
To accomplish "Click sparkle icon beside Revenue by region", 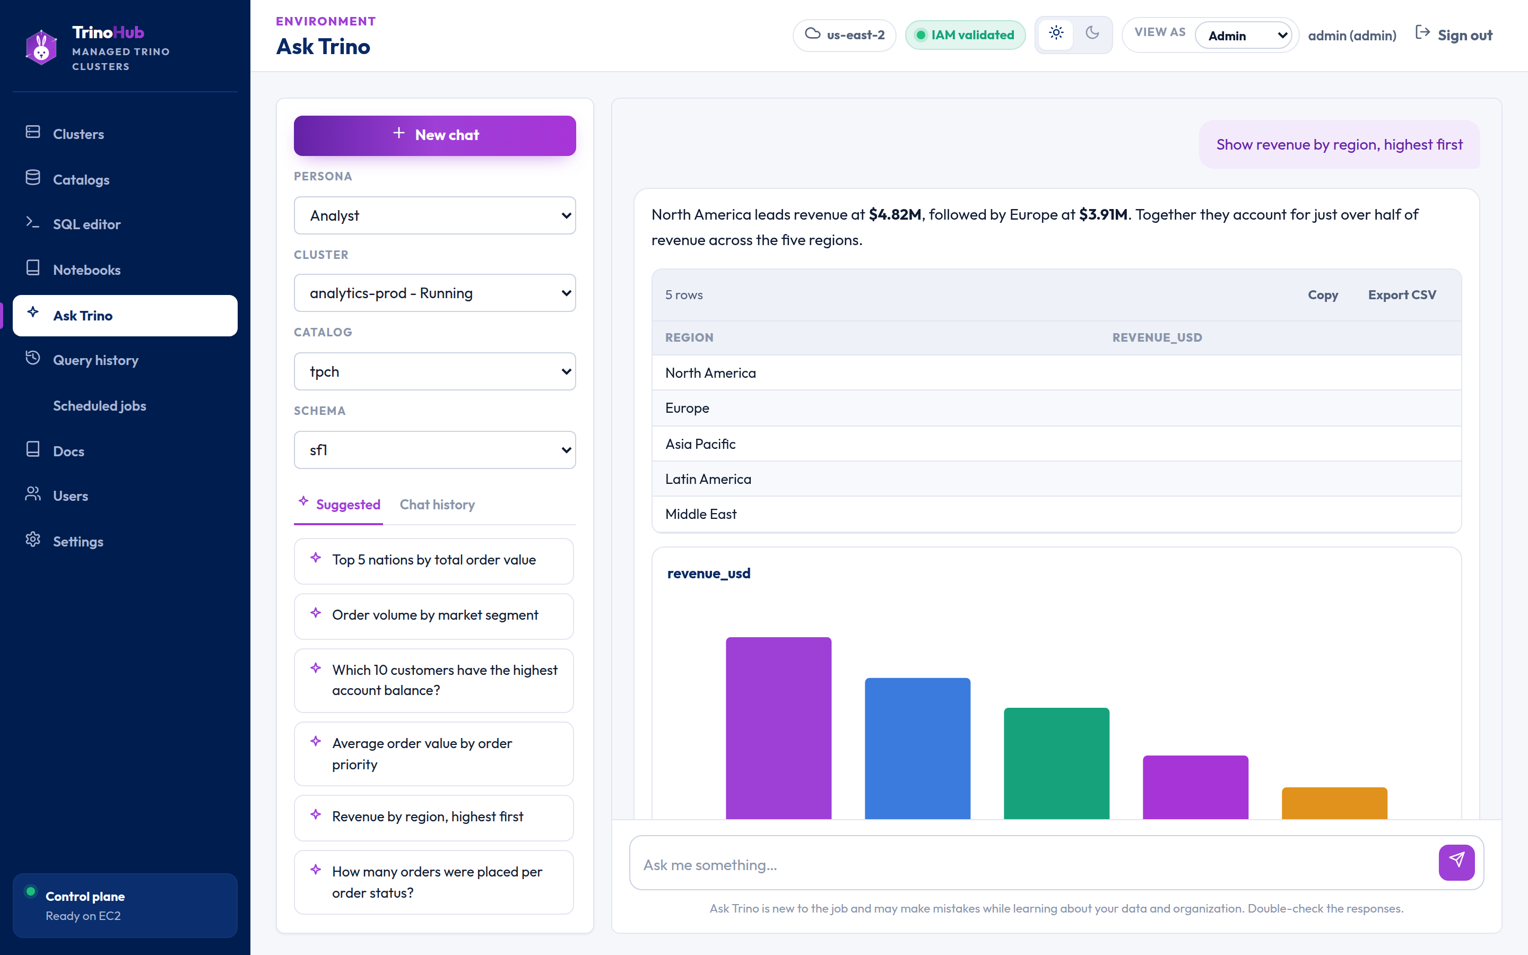I will (316, 815).
